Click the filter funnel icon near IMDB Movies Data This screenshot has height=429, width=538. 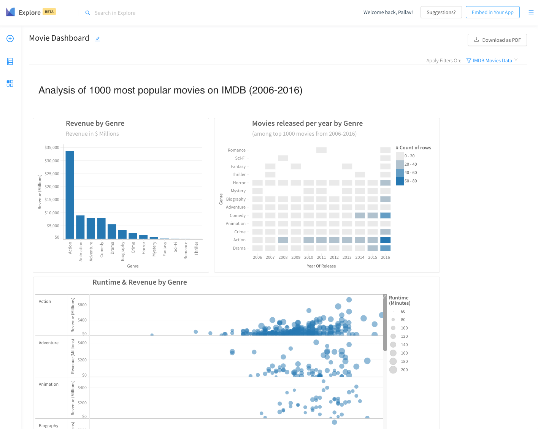(469, 60)
